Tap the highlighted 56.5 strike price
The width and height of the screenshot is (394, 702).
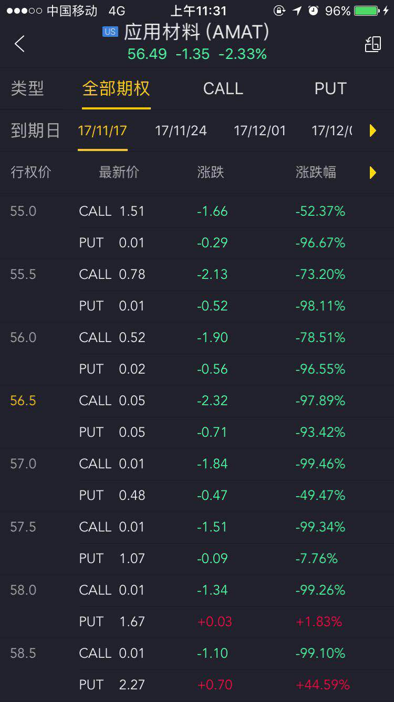pos(23,400)
